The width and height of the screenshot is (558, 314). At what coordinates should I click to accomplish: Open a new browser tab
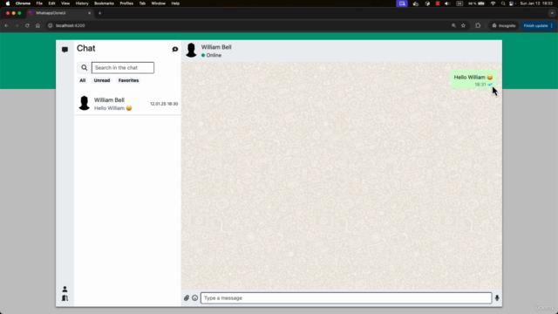point(100,13)
